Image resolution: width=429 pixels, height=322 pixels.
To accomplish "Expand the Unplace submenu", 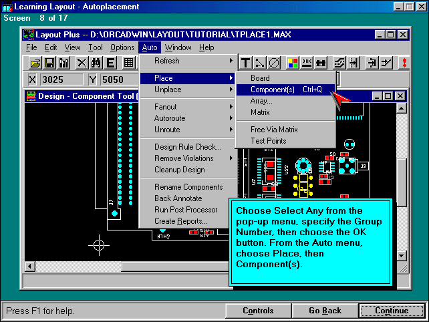I will click(x=187, y=90).
